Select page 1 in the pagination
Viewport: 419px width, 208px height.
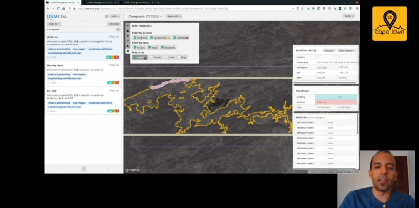click(84, 169)
